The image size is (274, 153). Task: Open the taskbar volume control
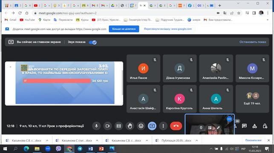[x=232, y=149]
